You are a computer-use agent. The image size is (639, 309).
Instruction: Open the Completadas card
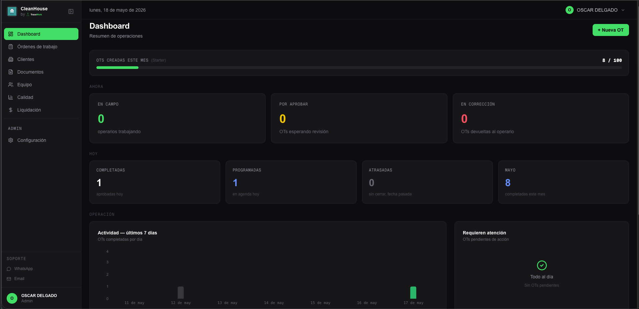pyautogui.click(x=155, y=182)
